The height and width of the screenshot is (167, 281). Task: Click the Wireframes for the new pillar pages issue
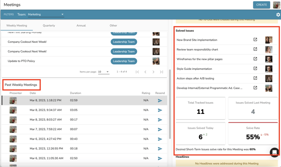(x=200, y=59)
